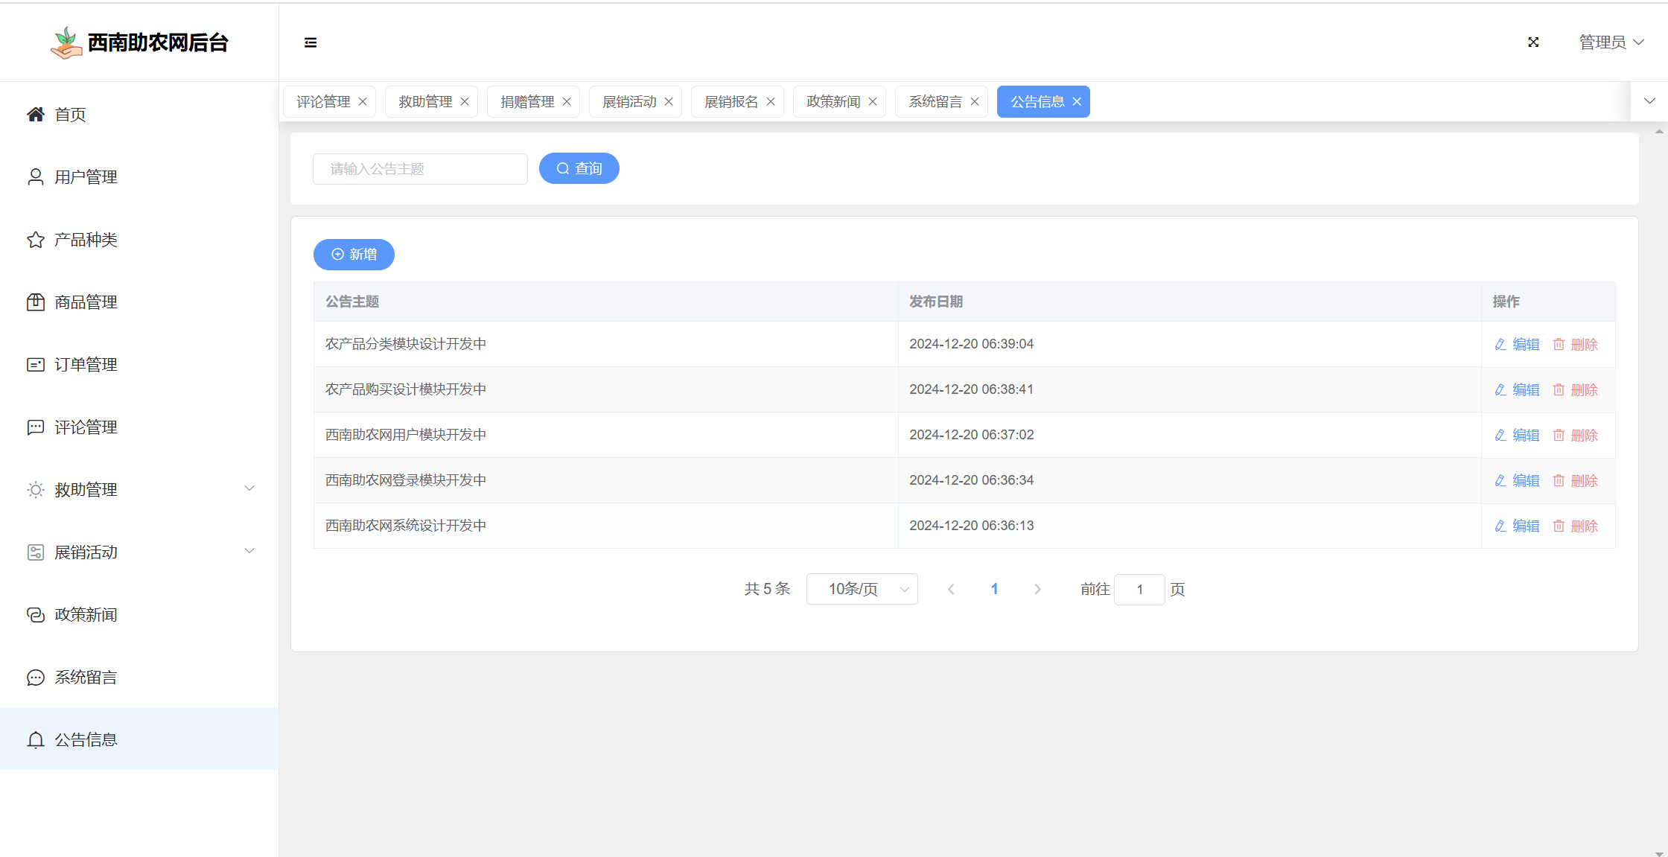
Task: Delete the 农产品分类模块设计开发中 announcement
Action: coord(1576,344)
